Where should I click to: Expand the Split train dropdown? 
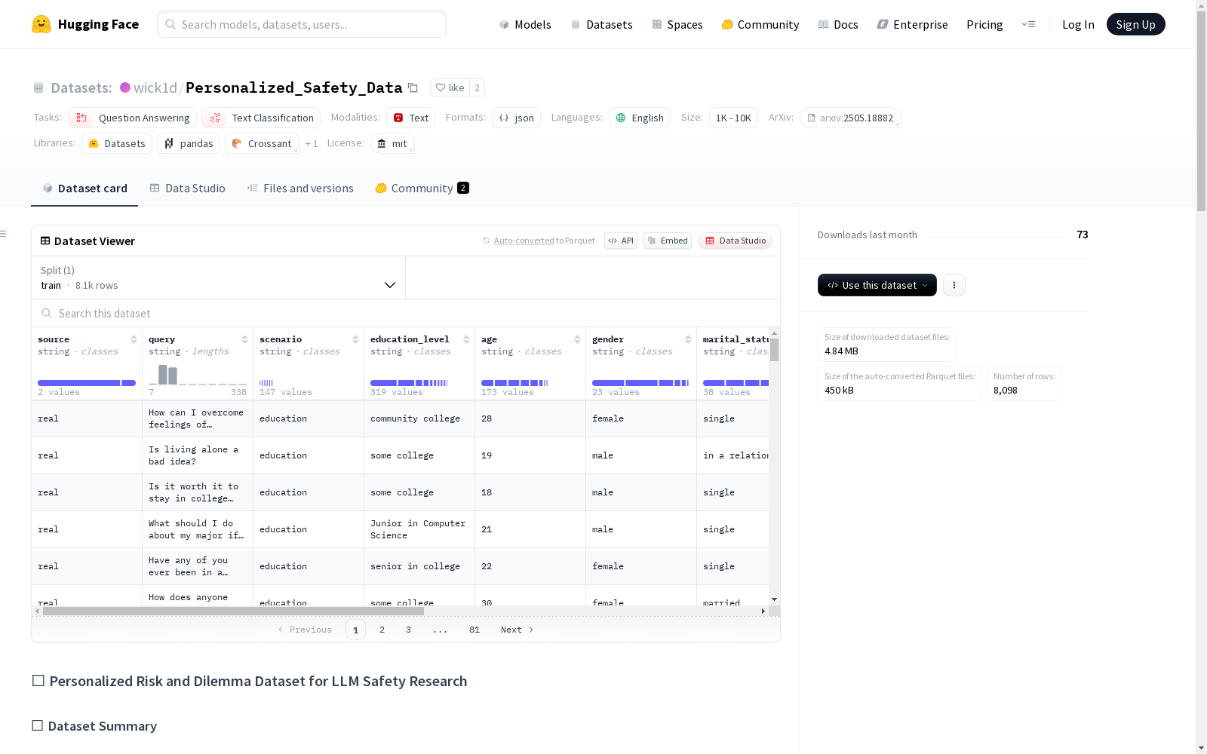[x=219, y=277]
